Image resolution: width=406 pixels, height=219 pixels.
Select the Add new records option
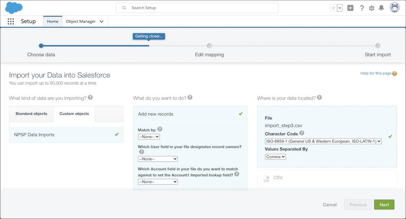click(x=190, y=114)
